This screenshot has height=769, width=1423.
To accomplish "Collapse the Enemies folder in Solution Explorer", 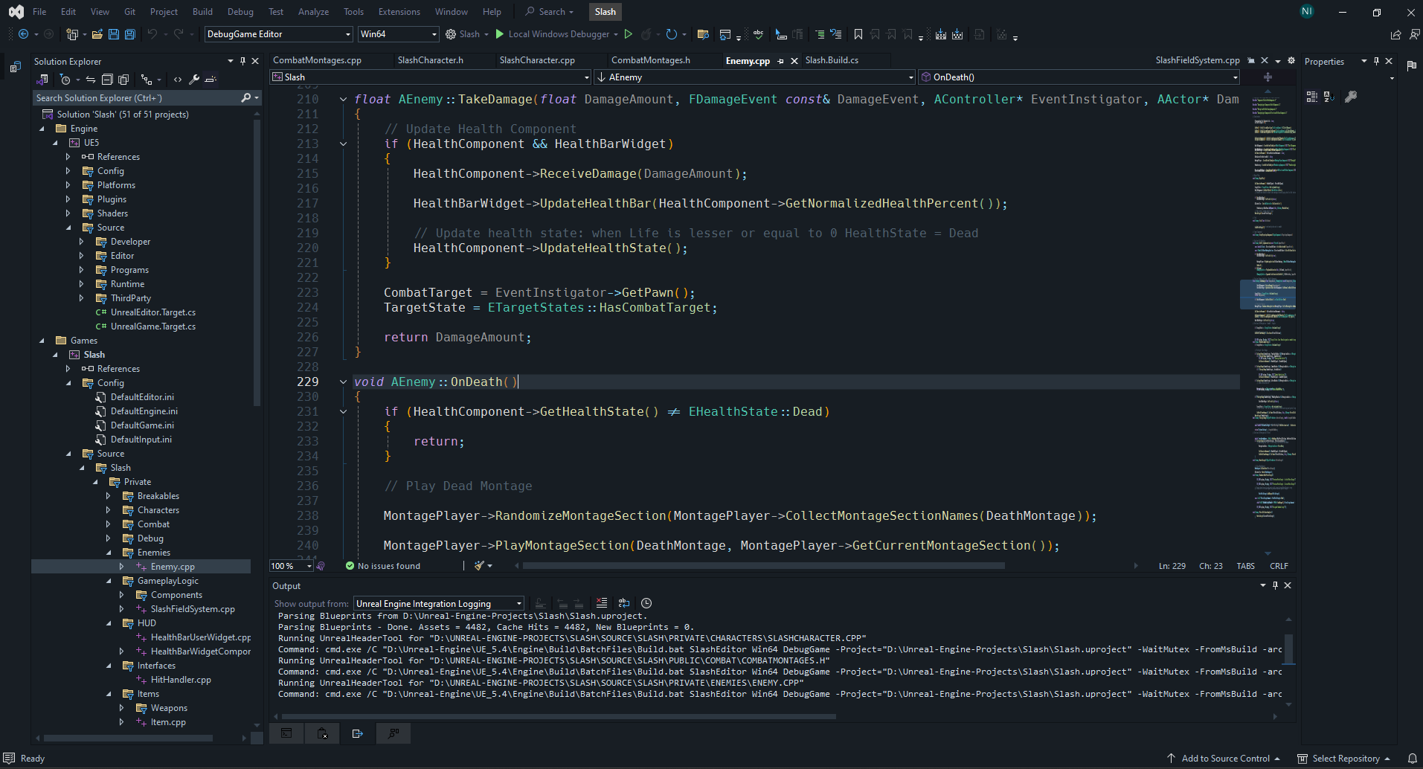I will click(x=109, y=553).
